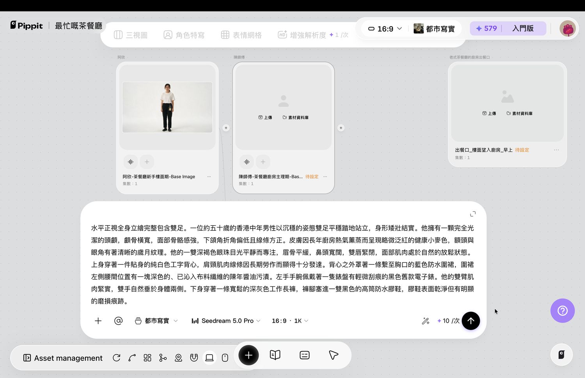This screenshot has width=585, height=378.
Task: Switch to mouse mode icon
Action: point(225,358)
